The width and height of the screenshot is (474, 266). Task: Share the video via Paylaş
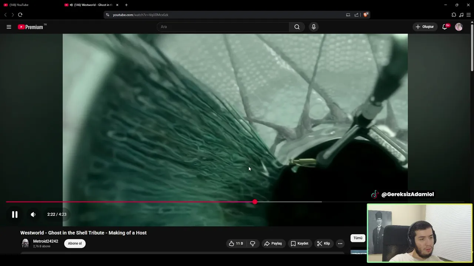click(273, 243)
